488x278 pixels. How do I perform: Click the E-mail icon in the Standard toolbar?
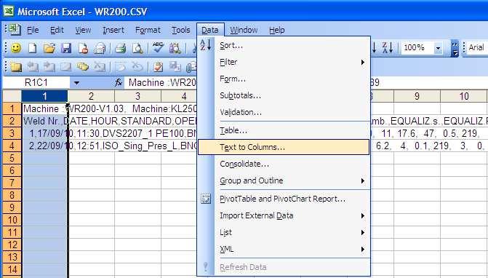[x=100, y=48]
